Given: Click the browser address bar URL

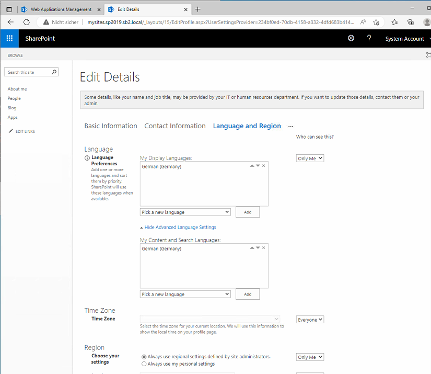Looking at the screenshot, I should (x=220, y=22).
